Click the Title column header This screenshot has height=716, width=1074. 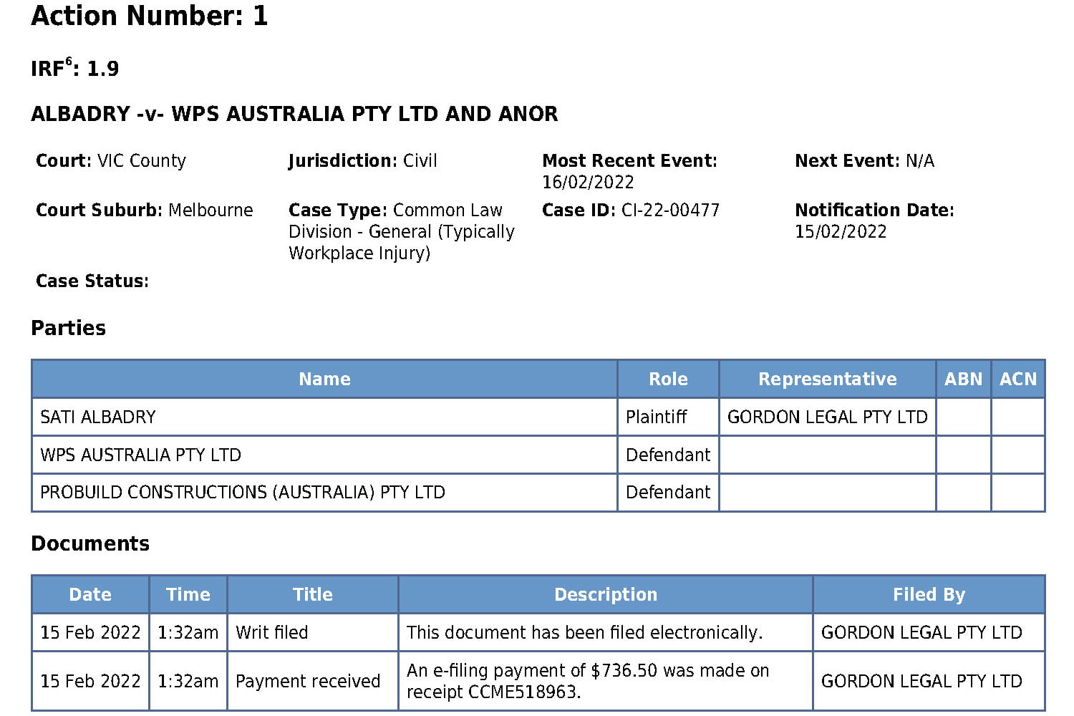pos(312,594)
